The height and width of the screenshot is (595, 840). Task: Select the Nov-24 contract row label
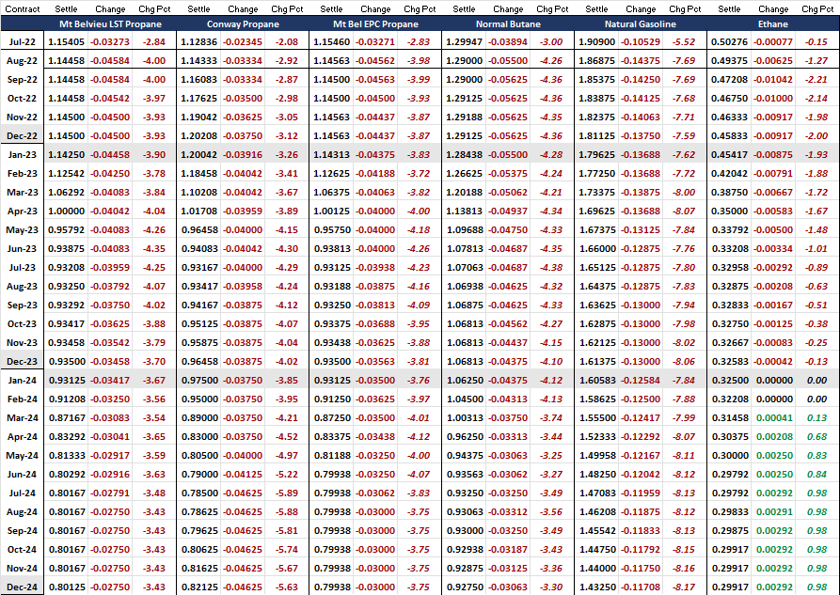(x=22, y=569)
